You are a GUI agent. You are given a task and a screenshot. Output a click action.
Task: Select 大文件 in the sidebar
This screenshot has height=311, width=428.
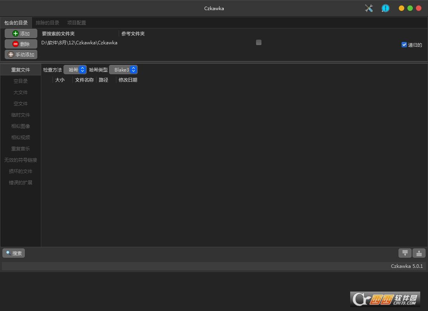(x=21, y=93)
